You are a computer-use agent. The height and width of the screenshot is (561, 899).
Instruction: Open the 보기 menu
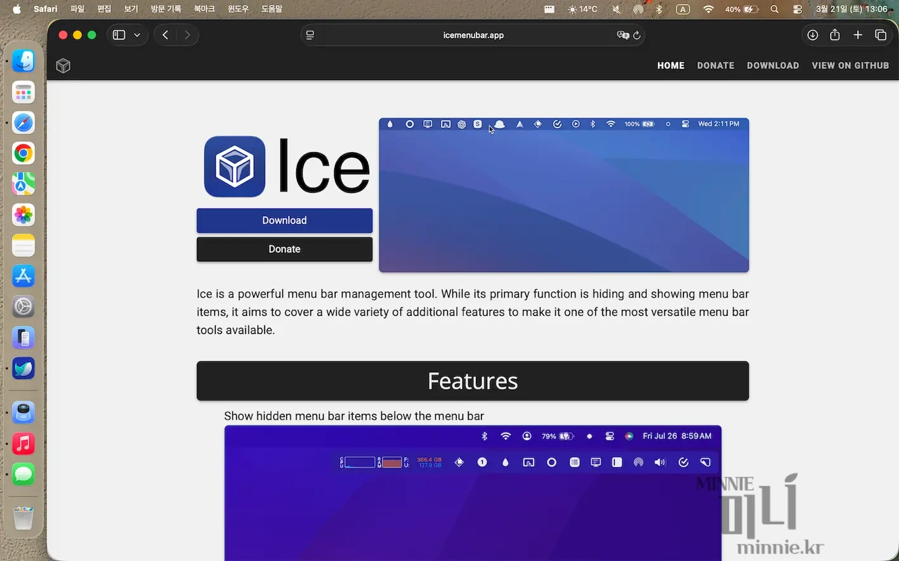tap(131, 9)
